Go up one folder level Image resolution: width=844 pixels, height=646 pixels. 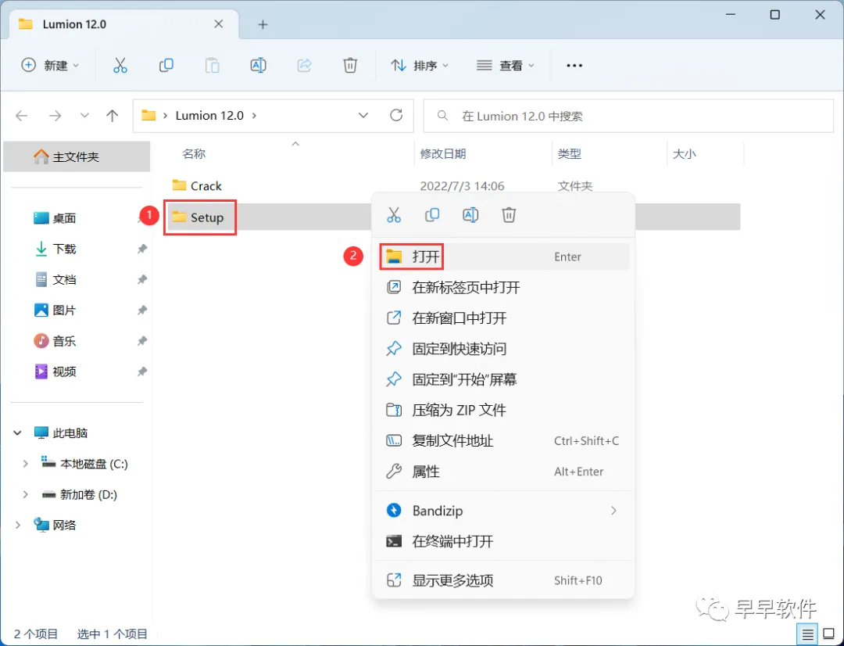pyautogui.click(x=112, y=115)
